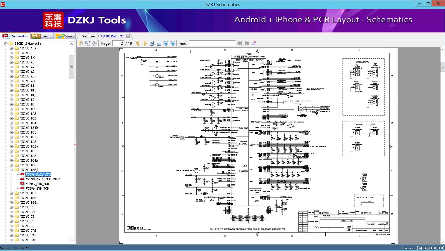Select TECNO BC1s folder

[29, 137]
